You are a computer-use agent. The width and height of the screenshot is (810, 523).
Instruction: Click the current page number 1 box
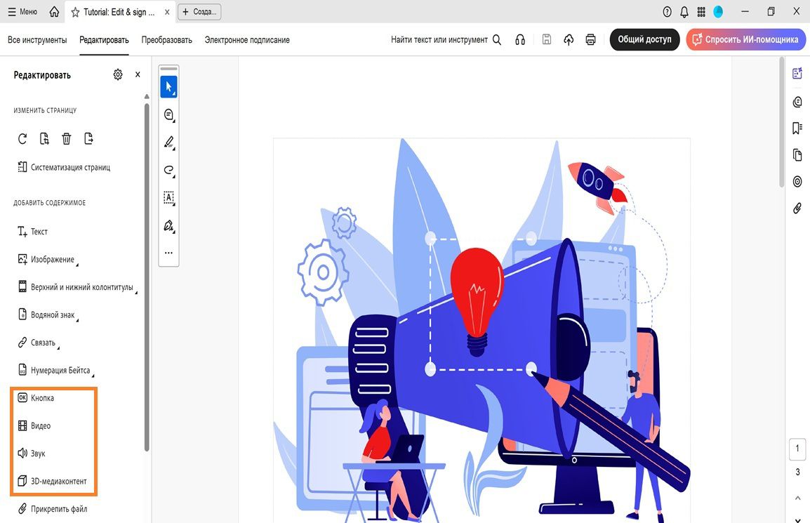tap(797, 449)
